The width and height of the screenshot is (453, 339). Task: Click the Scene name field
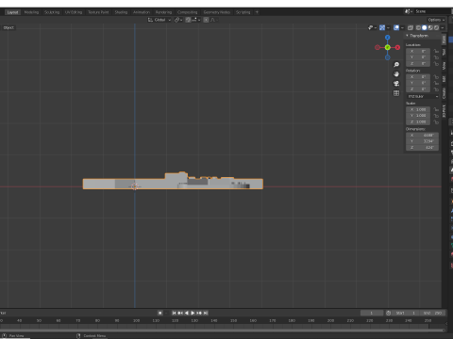point(433,11)
